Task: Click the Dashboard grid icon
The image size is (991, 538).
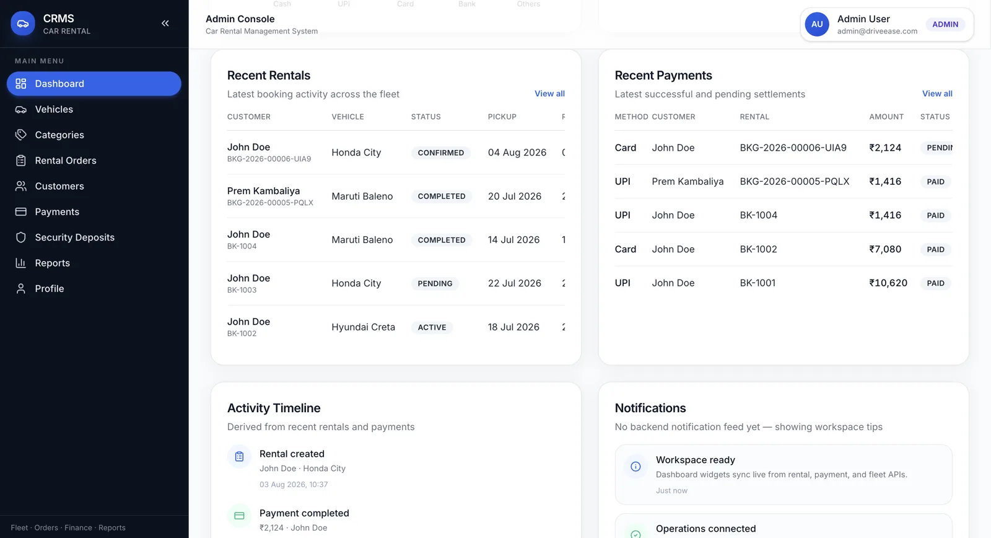Action: click(21, 84)
